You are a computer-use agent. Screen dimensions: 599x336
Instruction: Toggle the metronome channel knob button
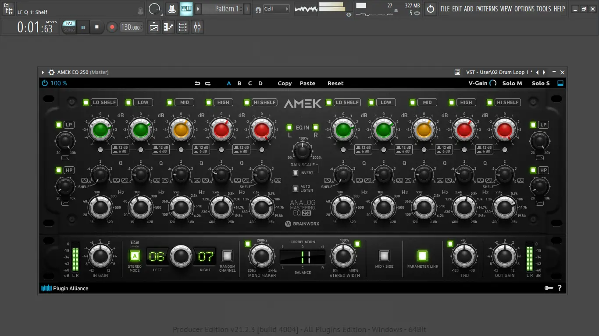pos(172,9)
